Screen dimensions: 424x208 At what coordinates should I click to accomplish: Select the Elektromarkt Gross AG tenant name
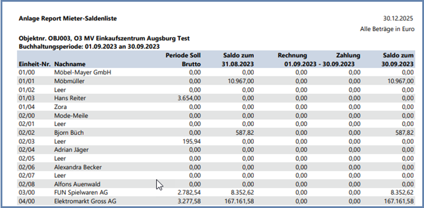click(85, 201)
